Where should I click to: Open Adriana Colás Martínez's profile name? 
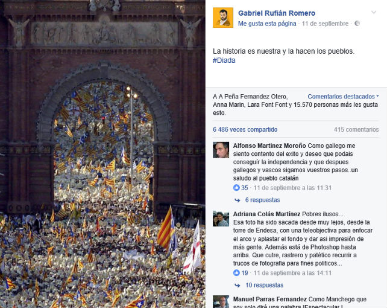tap(266, 214)
